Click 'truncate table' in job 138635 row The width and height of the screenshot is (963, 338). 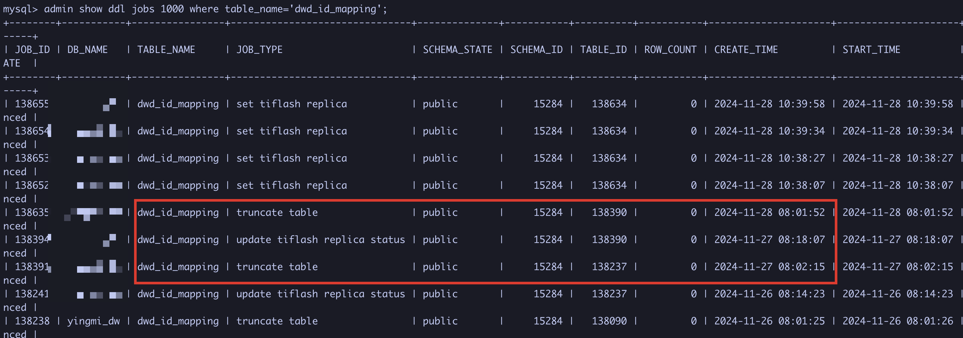pyautogui.click(x=277, y=212)
